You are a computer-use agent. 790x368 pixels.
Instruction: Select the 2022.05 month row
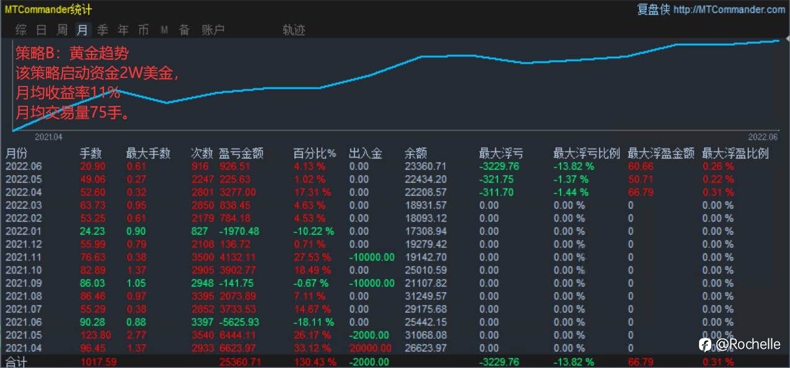click(395, 179)
